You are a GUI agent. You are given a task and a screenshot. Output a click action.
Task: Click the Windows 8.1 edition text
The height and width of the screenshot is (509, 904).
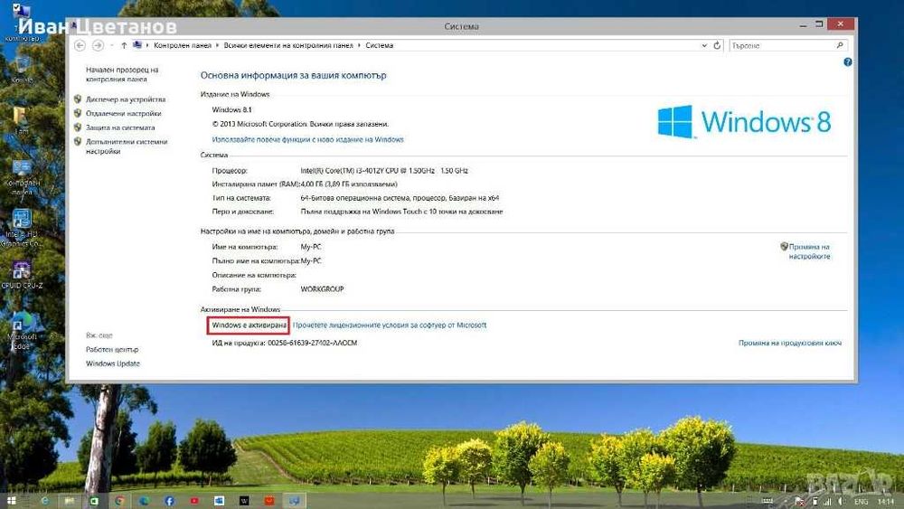231,109
